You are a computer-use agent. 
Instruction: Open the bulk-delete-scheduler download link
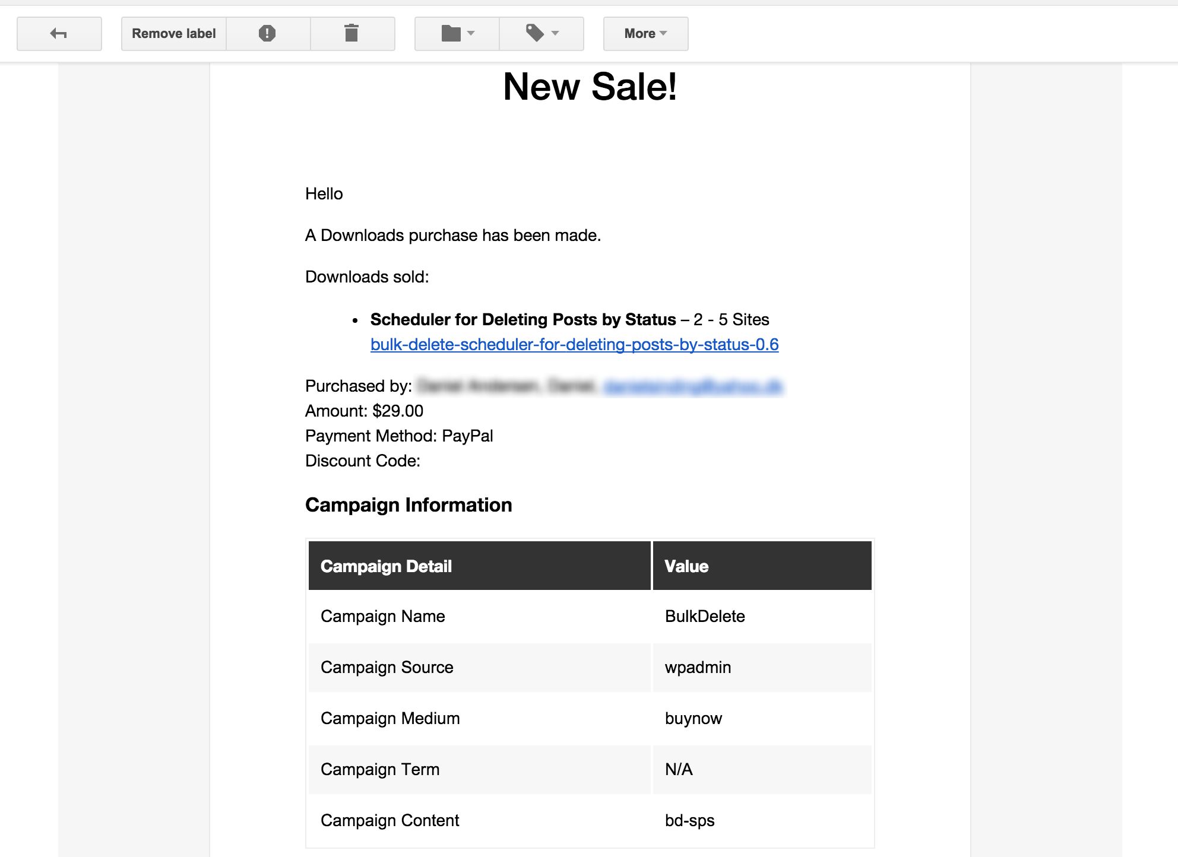(574, 345)
